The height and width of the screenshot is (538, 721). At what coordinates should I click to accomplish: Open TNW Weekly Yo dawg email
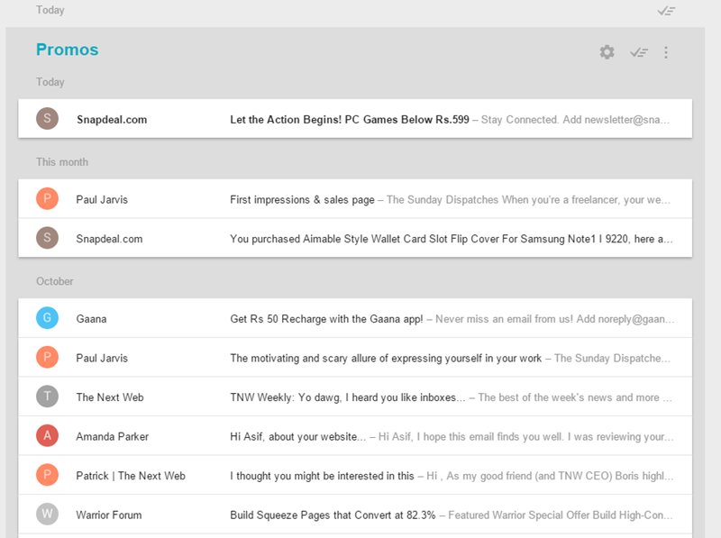(x=355, y=397)
